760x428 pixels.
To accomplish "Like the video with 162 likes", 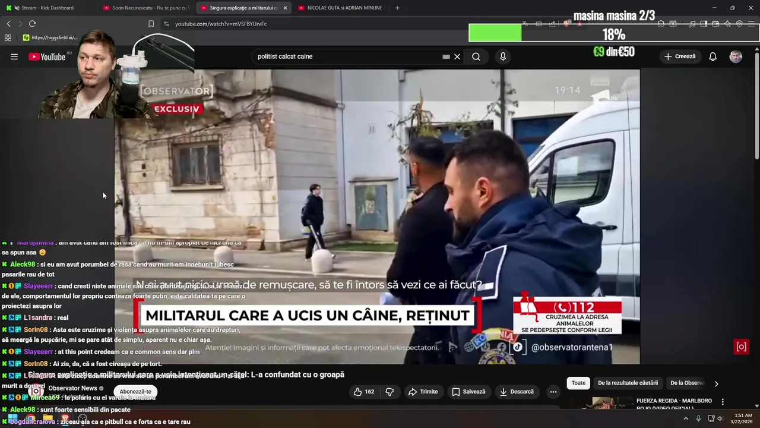I will [x=363, y=392].
